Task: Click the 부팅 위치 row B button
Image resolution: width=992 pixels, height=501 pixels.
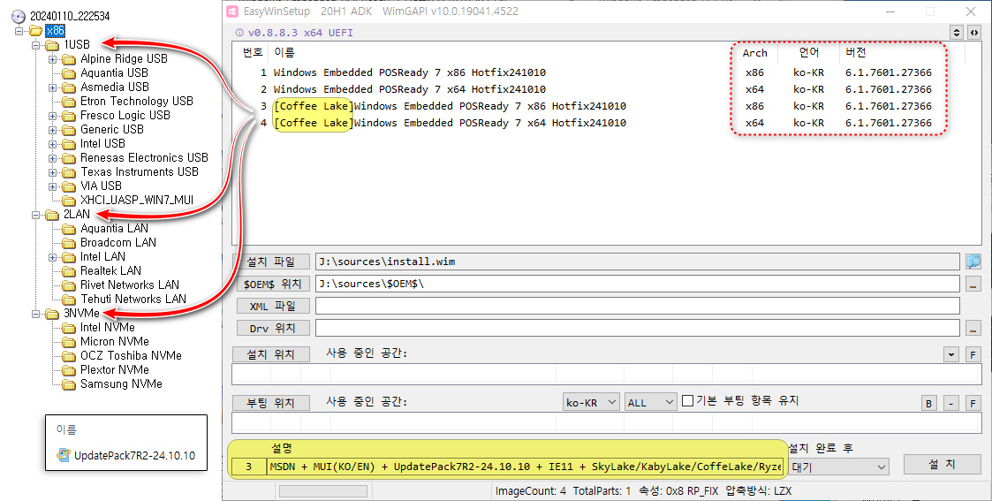Action: click(928, 403)
